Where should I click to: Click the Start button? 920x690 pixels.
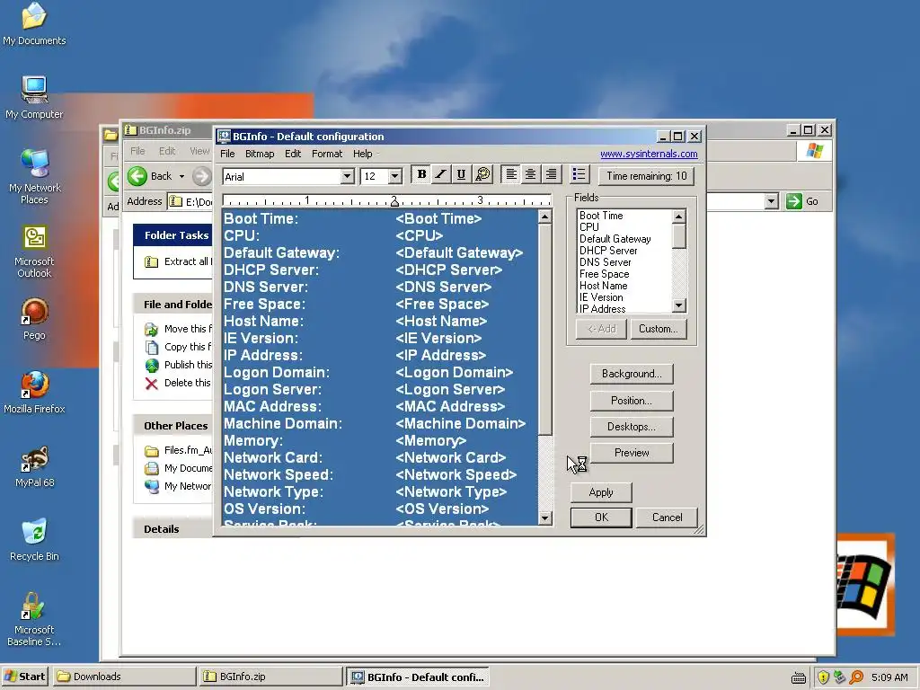[x=25, y=677]
